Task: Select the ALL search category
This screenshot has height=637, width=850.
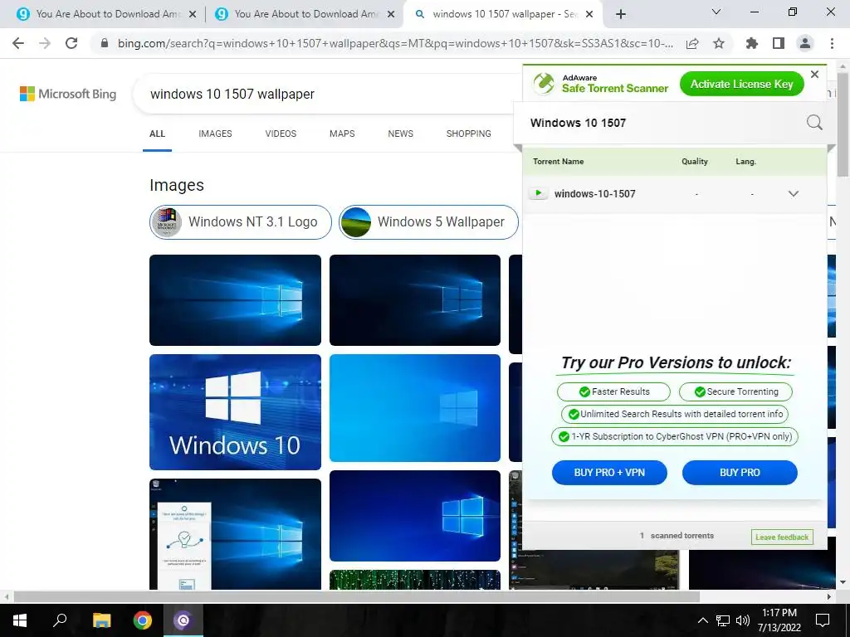Action: pos(157,134)
